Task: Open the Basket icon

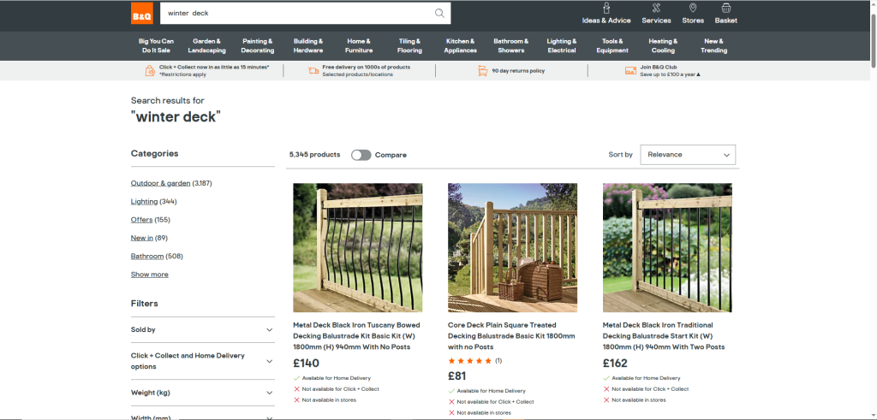Action: (x=725, y=9)
